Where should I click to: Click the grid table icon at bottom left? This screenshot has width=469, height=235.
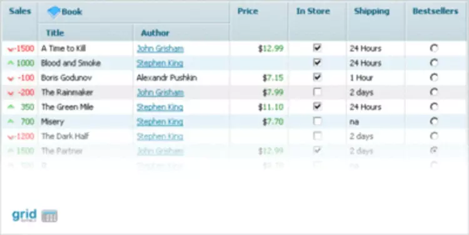(49, 216)
